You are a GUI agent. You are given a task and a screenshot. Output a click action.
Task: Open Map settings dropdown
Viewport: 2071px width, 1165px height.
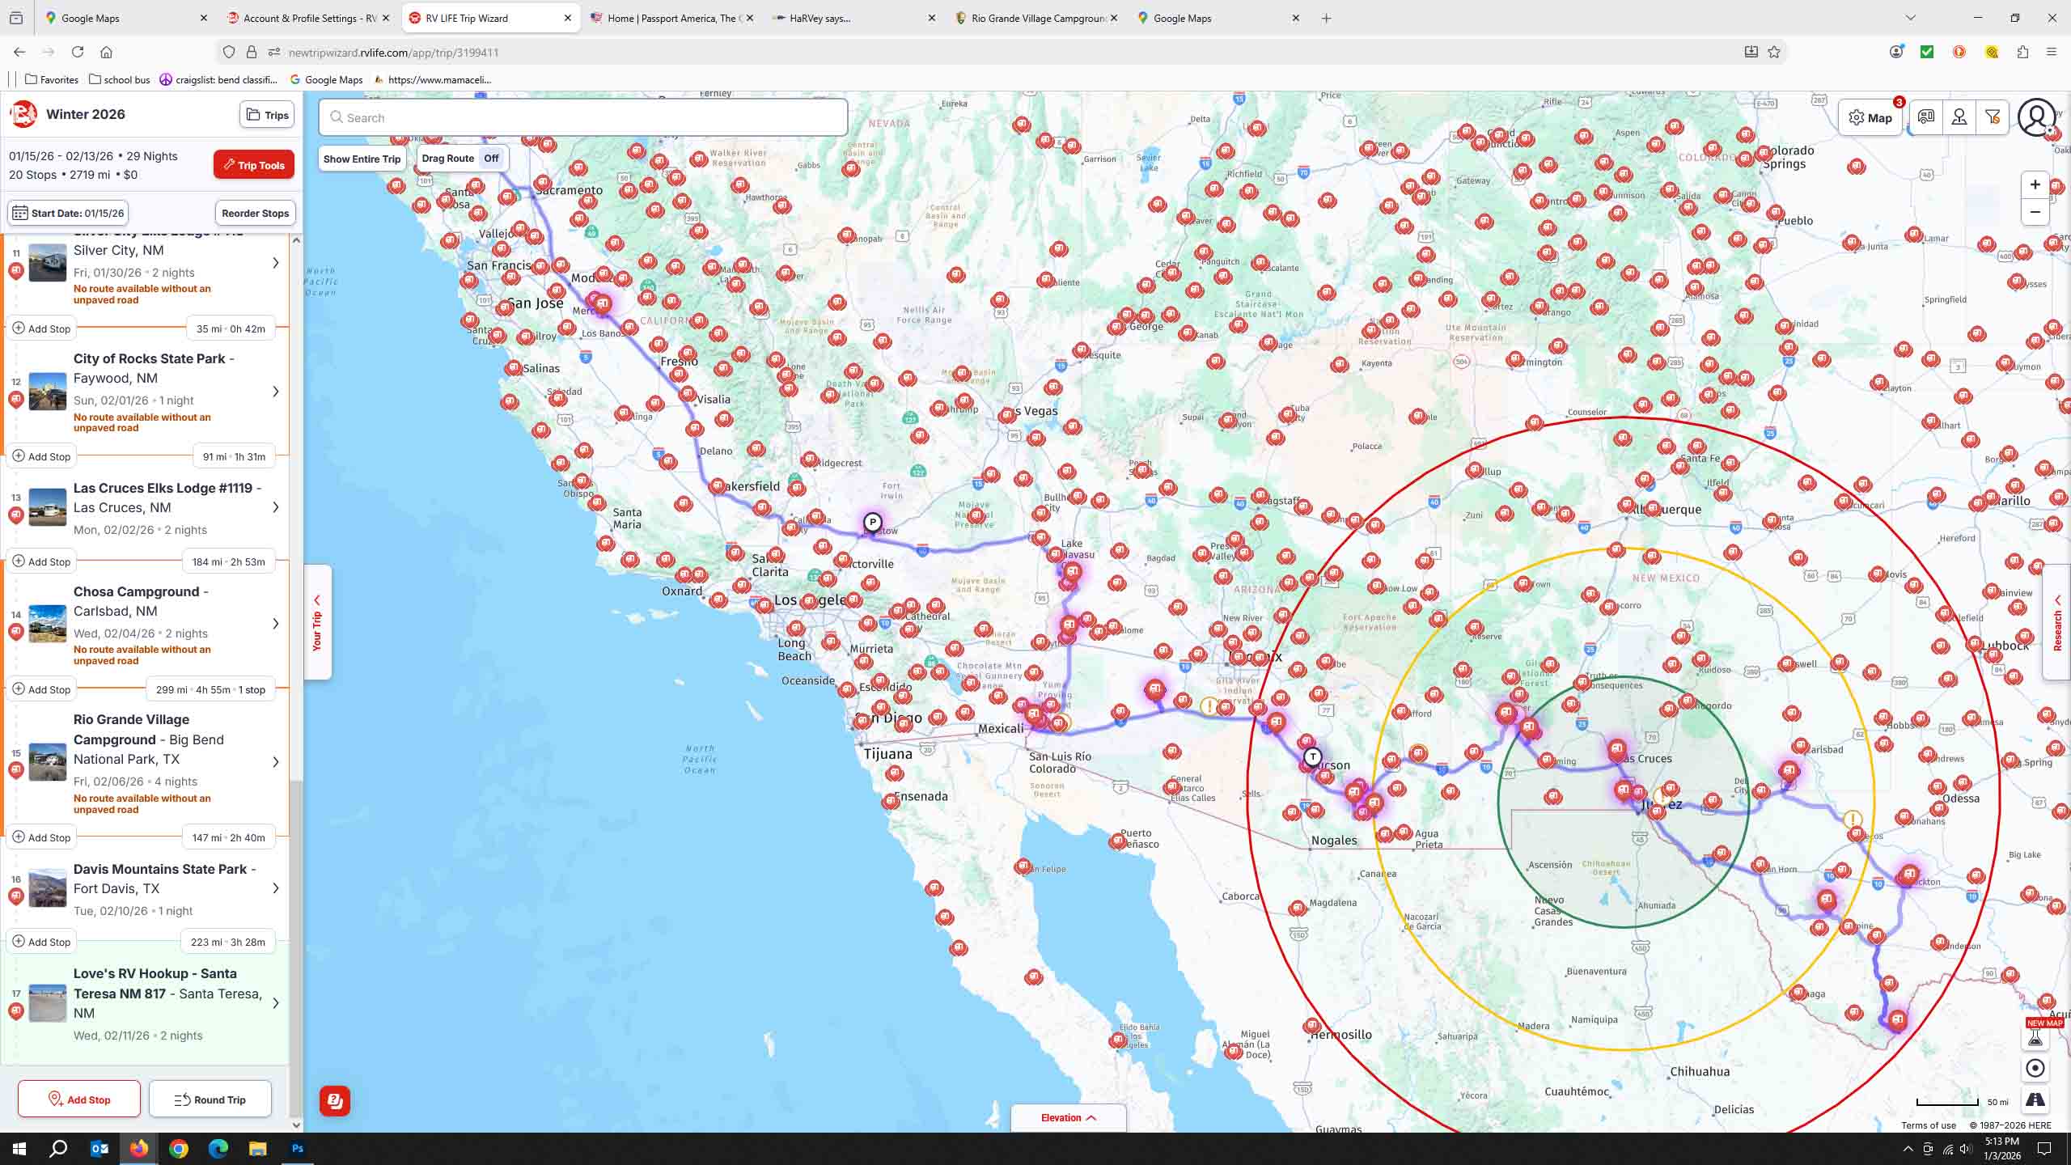click(1870, 118)
